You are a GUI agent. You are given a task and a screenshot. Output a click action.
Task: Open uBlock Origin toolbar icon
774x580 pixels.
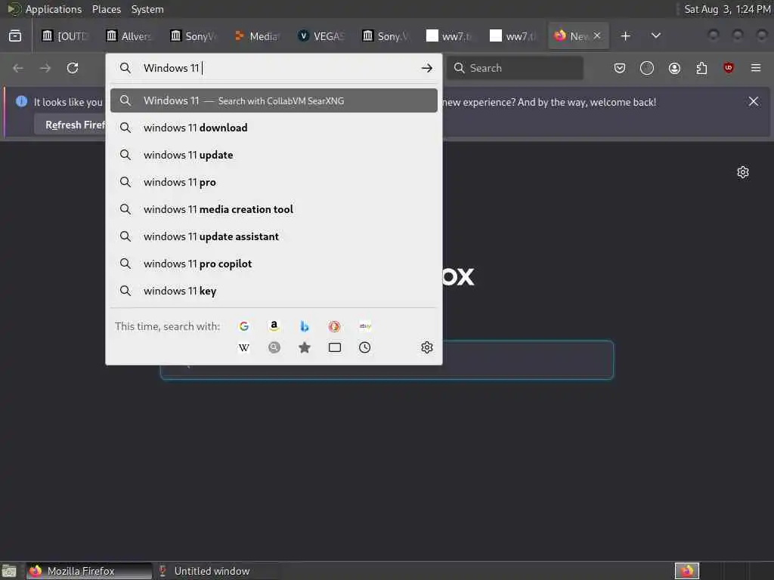(x=729, y=68)
